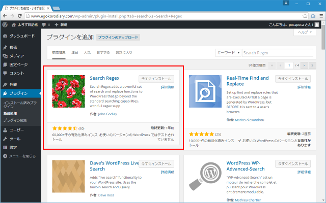This screenshot has width=326, height=203.
Task: Switch to the 注目 tab
Action: point(75,52)
